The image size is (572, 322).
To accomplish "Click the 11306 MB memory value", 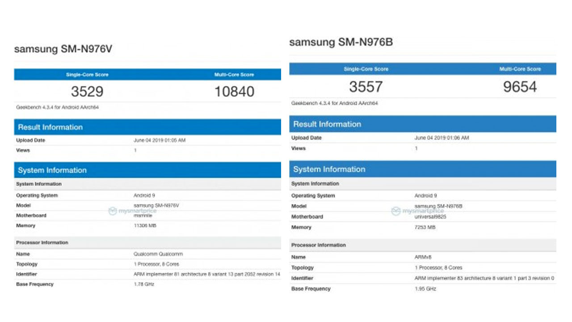I will 145,226.
